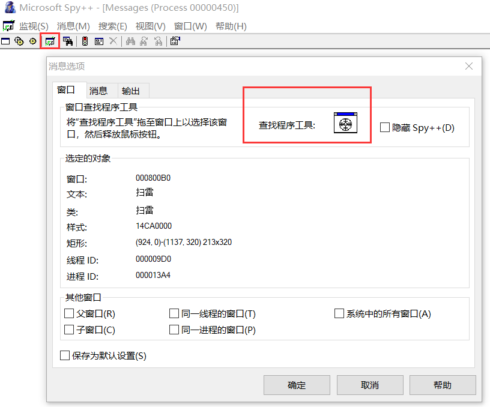Viewport: 490px width, 407px height.
Task: Click the Log Messages toolbar icon
Action: point(50,41)
